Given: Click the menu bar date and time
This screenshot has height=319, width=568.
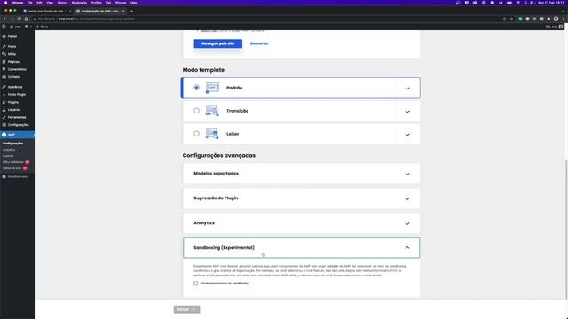Looking at the screenshot, I should tap(550, 3).
